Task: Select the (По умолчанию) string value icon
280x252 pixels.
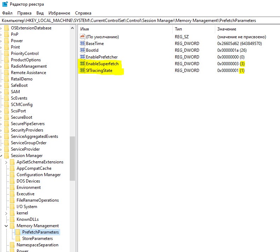Action: [82, 37]
